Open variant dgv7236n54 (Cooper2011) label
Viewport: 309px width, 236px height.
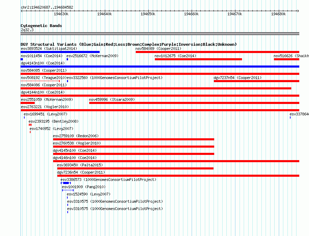point(81,172)
